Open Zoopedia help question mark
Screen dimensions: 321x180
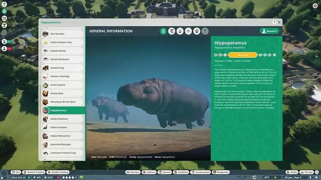tap(274, 22)
